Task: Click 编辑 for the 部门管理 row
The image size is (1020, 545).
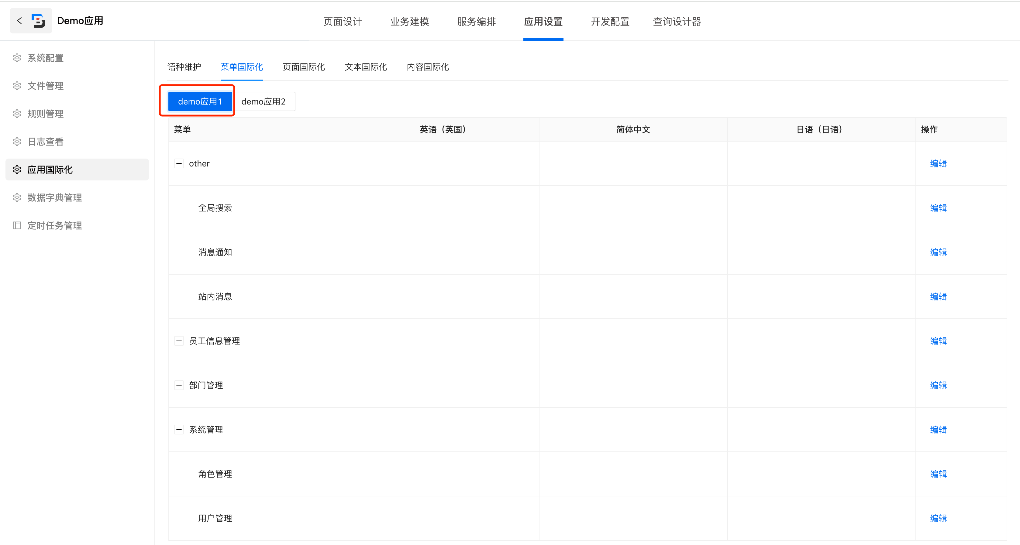Action: (939, 385)
